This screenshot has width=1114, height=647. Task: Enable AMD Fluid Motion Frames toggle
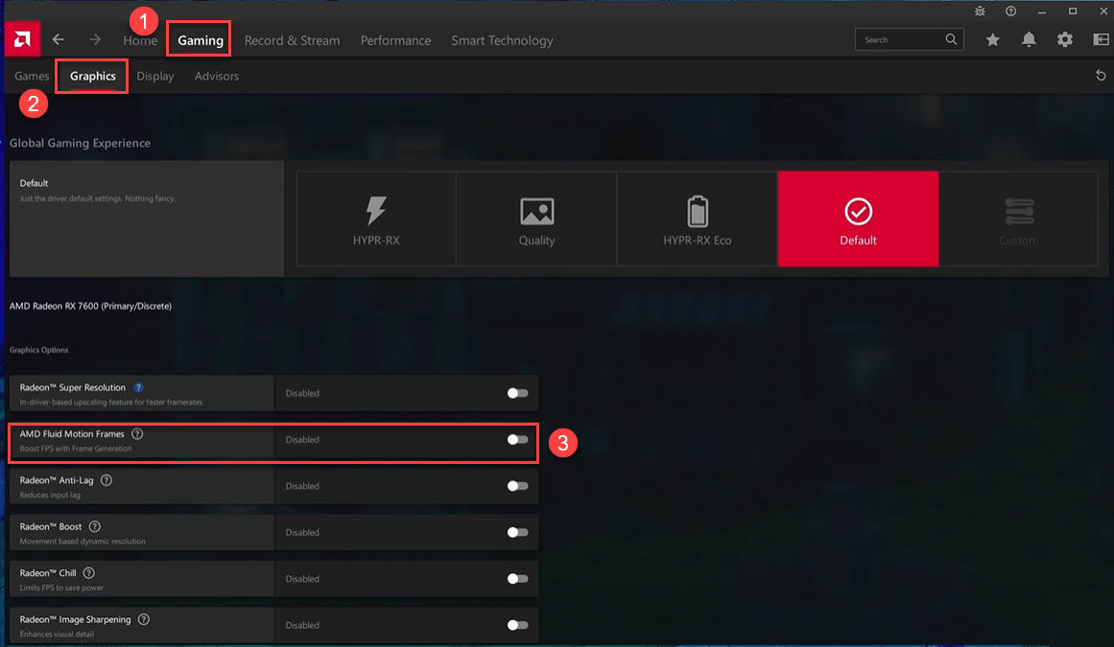click(517, 440)
